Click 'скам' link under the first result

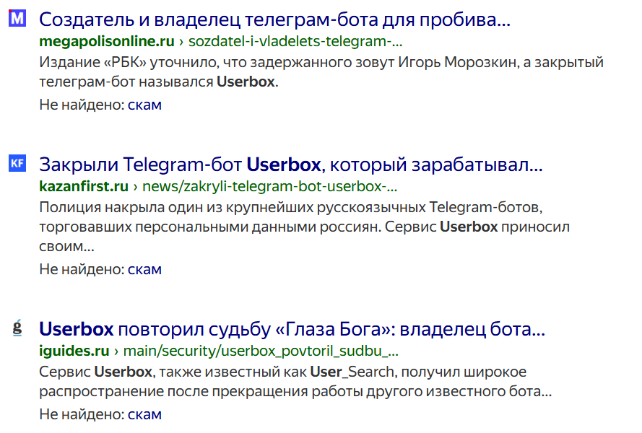144,105
